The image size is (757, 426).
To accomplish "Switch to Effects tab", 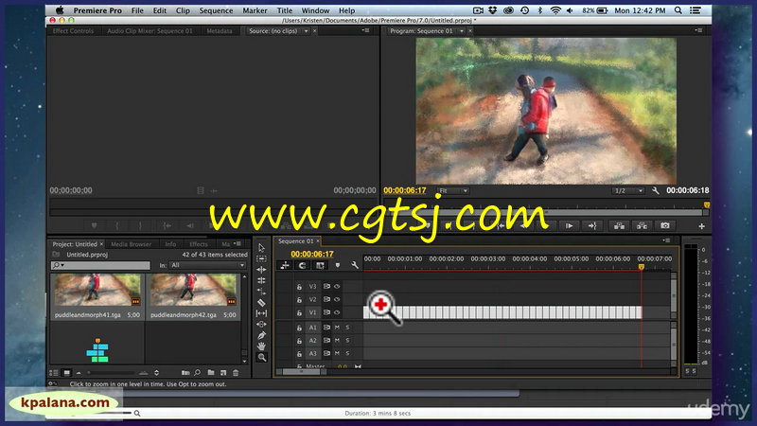I will point(199,244).
